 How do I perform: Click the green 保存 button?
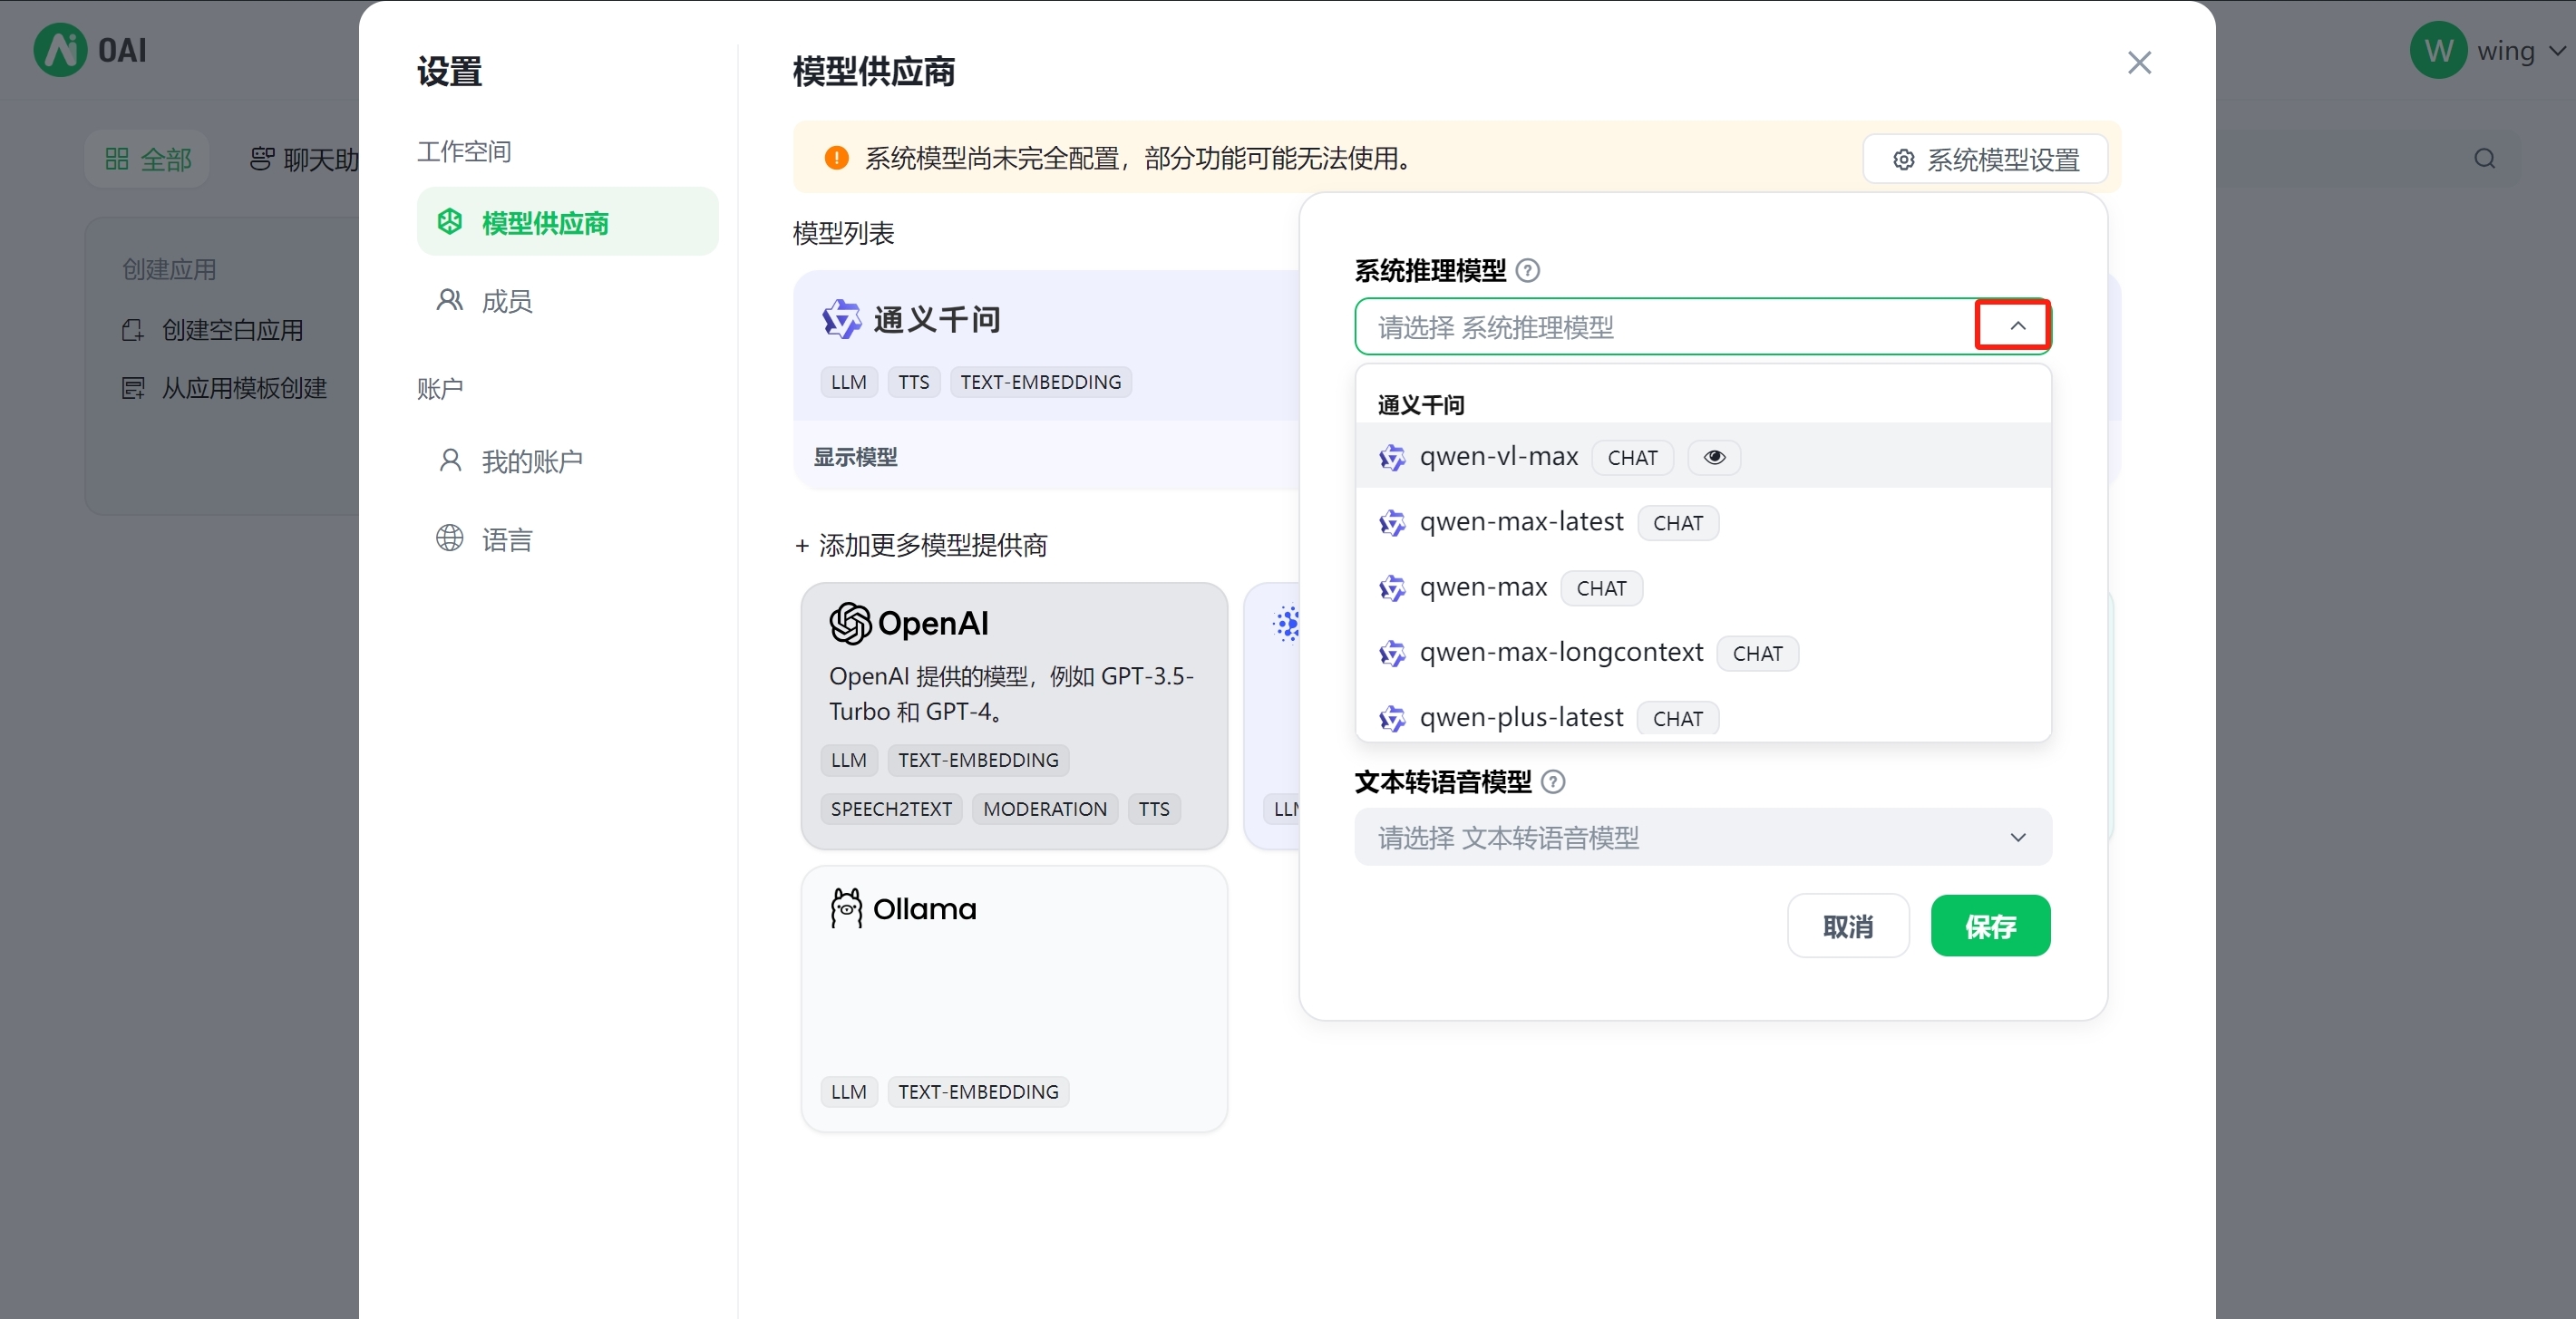click(1990, 926)
